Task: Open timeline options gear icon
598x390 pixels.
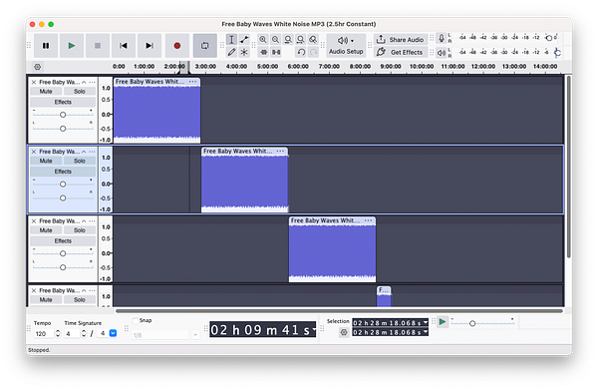Action: [38, 67]
